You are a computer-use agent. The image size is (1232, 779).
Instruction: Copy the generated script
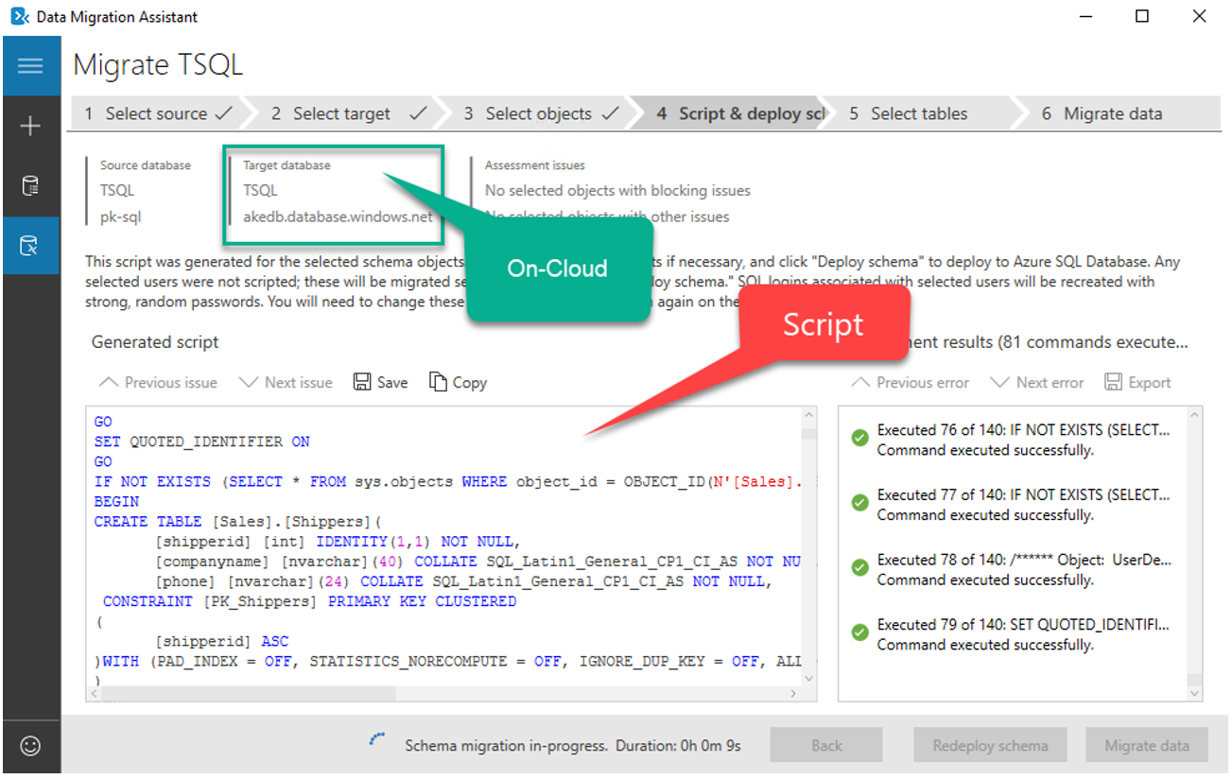point(458,382)
